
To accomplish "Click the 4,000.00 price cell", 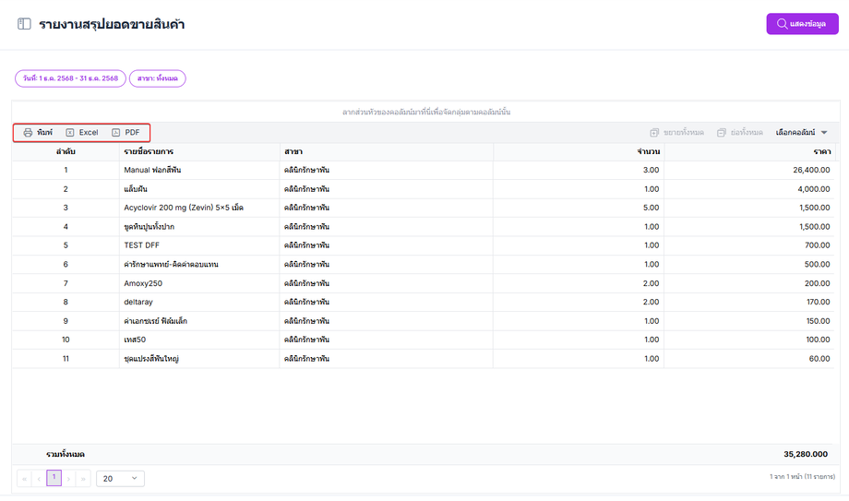I will point(749,189).
